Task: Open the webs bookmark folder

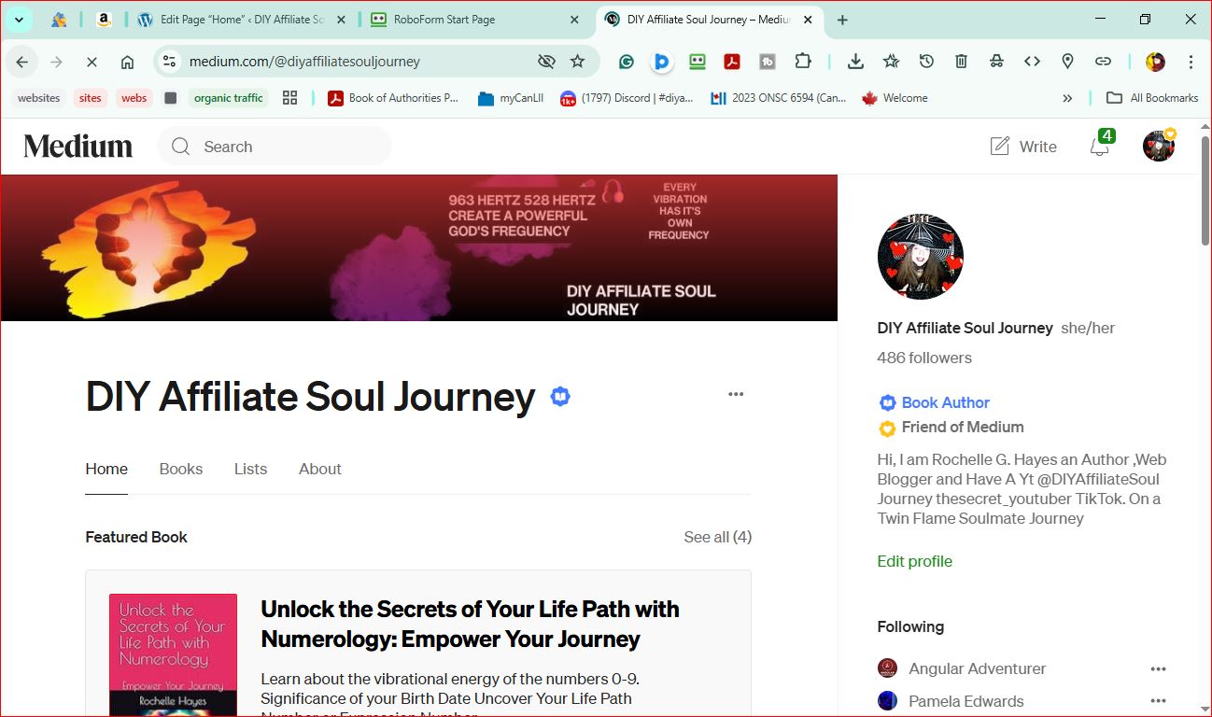Action: pyautogui.click(x=134, y=98)
